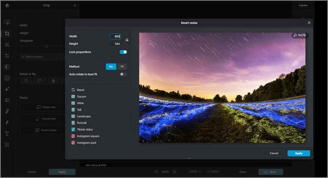Toggle the Lock proportions switch
This screenshot has height=178, width=328.
123,52
